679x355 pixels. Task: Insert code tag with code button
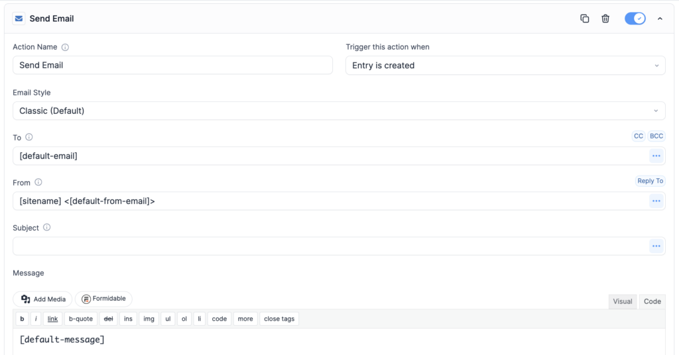coord(219,319)
